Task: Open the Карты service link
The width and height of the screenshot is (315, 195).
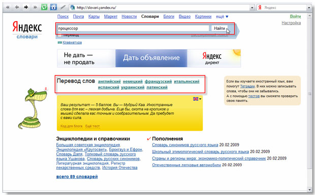Action: point(94,17)
